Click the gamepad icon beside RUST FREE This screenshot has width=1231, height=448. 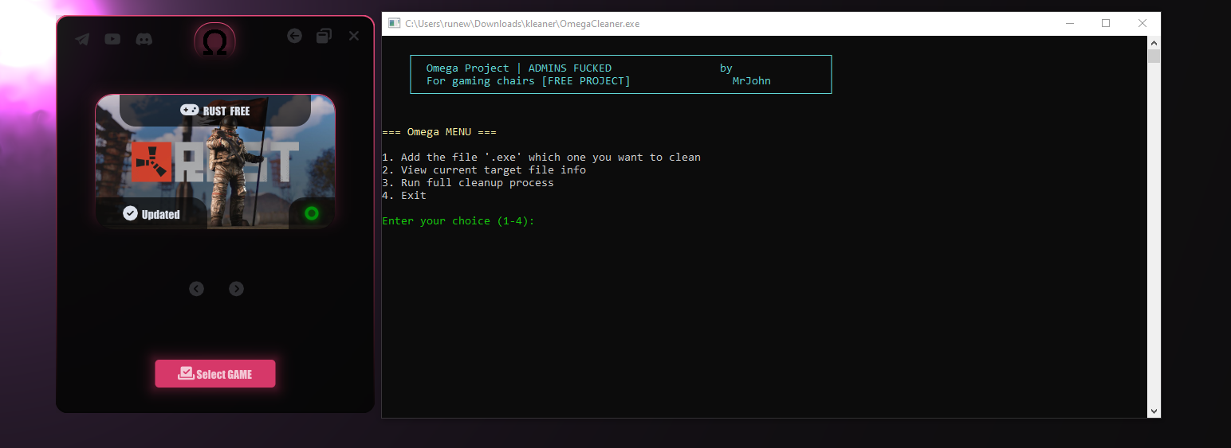click(189, 111)
